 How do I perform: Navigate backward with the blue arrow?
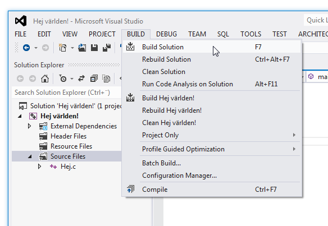coord(26,48)
